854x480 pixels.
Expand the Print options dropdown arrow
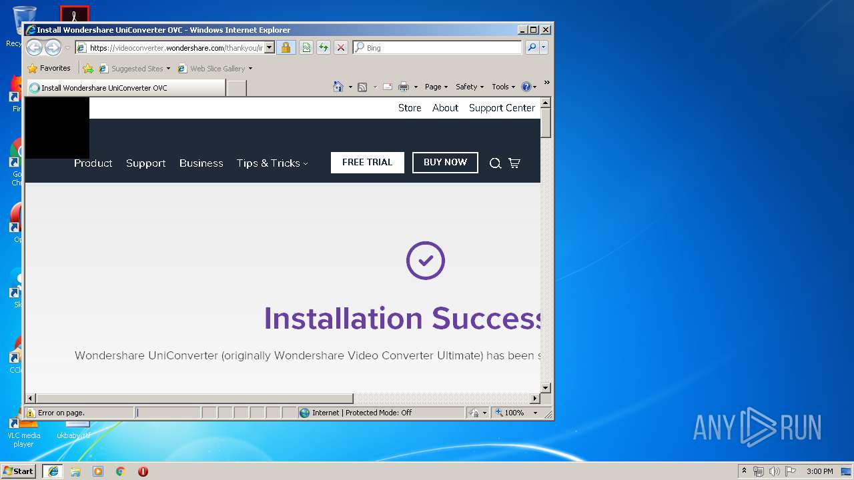[x=416, y=87]
